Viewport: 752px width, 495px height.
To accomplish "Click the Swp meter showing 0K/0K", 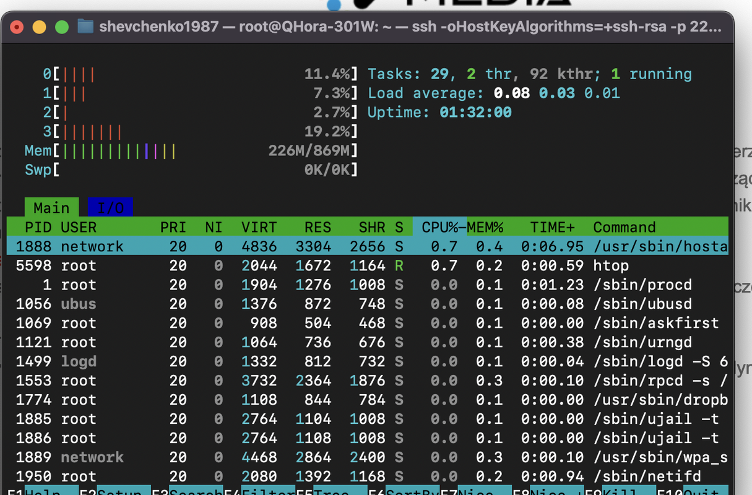I will (191, 170).
